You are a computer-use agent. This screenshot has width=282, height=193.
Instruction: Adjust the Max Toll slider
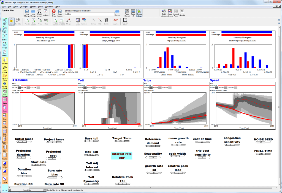pos(91,155)
